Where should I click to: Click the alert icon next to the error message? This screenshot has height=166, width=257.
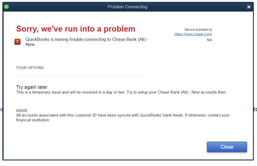point(17,41)
